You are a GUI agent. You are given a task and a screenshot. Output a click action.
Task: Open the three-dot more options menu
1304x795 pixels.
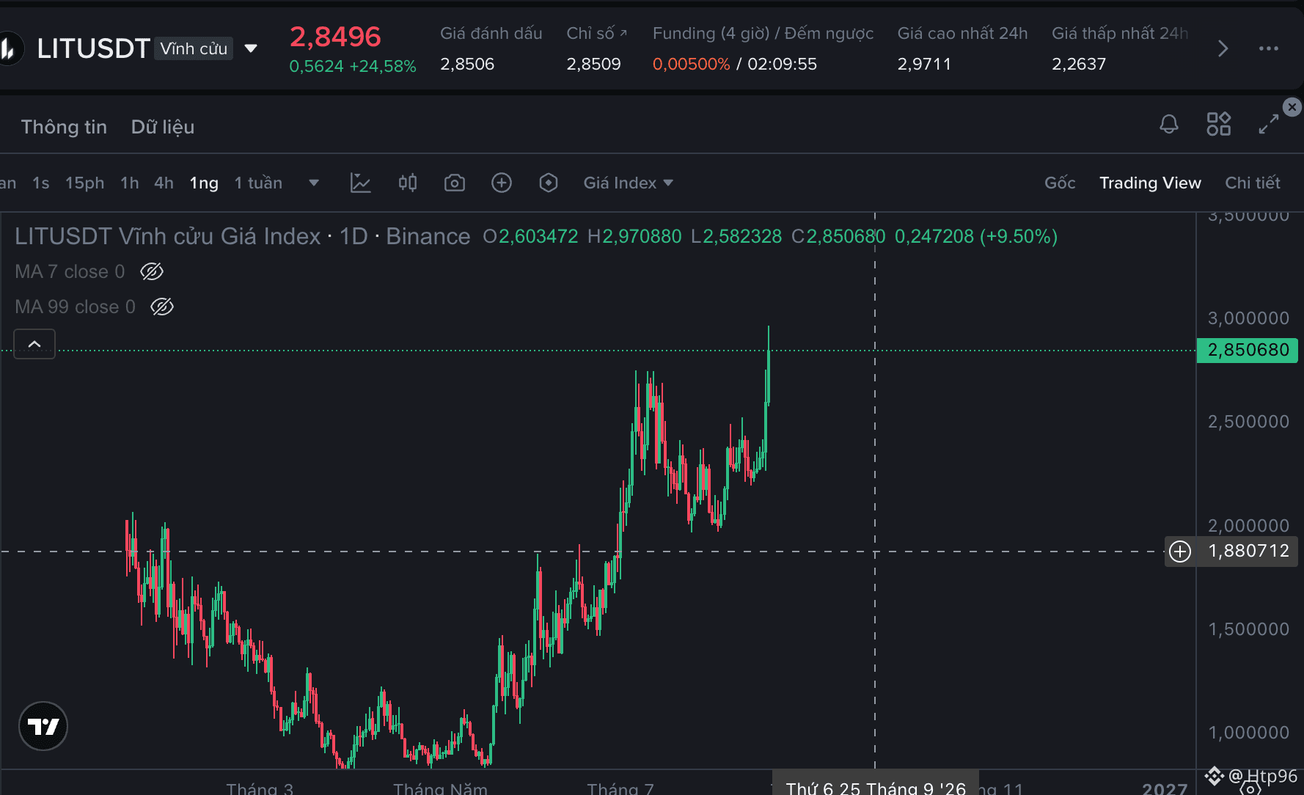[x=1269, y=48]
